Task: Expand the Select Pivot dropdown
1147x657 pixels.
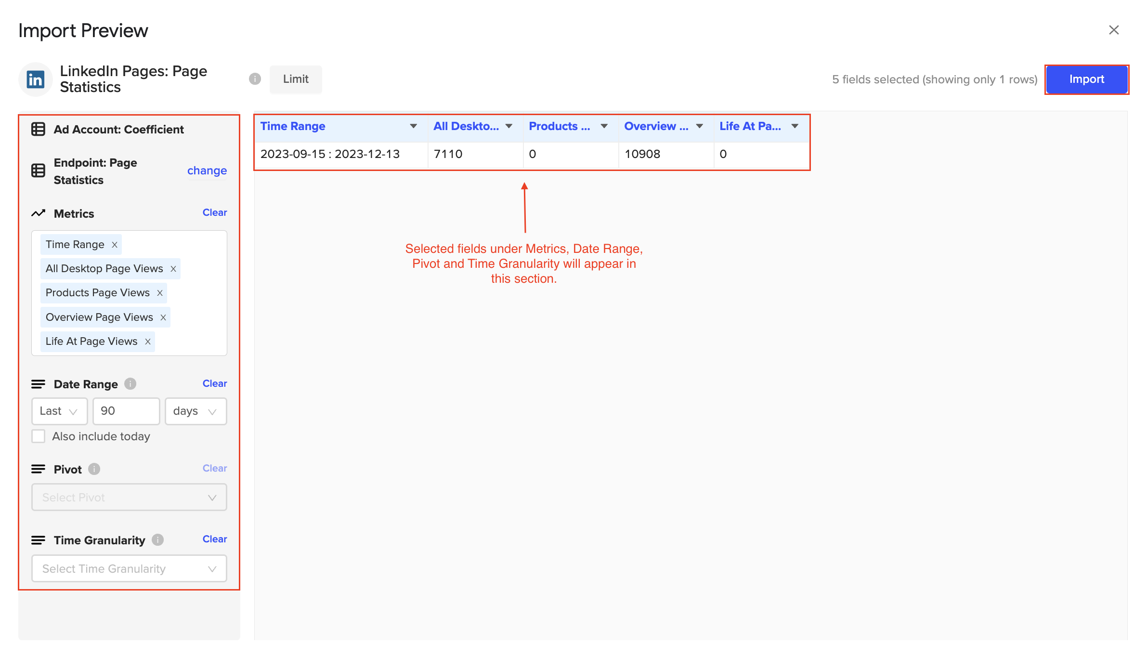Action: (129, 498)
